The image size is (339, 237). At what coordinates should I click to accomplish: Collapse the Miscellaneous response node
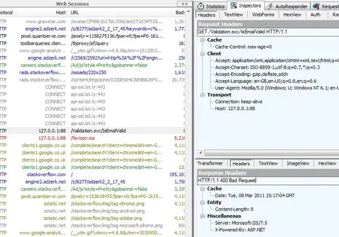202,216
